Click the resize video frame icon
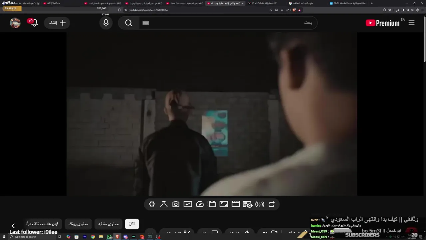Viewport: 426px width, 240px height. tap(224, 204)
